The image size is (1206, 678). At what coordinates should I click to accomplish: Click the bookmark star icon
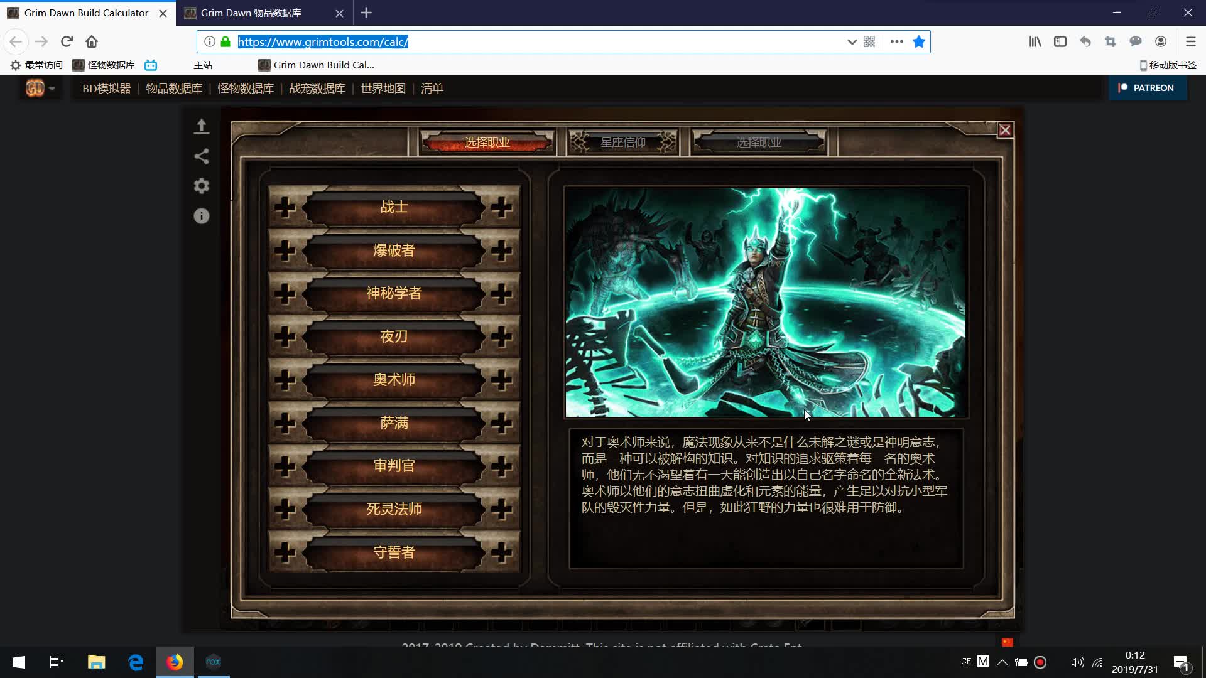coord(918,41)
